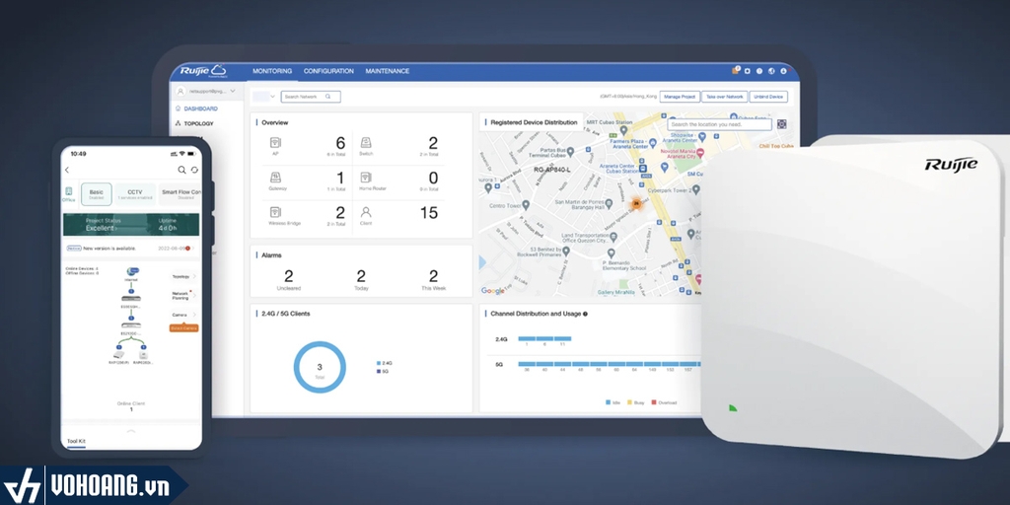Select the Smart Flow Control tab in phone
This screenshot has height=505, width=1010.
(x=180, y=194)
